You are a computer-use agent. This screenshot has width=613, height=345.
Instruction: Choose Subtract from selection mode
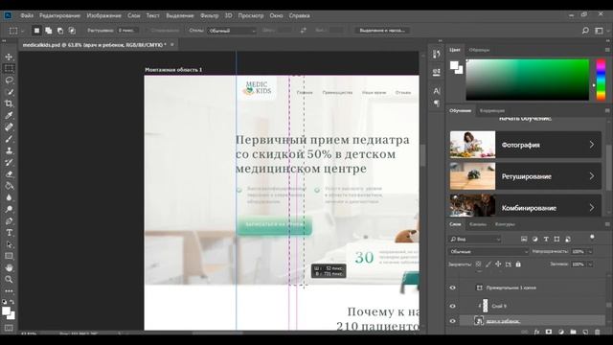[60, 31]
